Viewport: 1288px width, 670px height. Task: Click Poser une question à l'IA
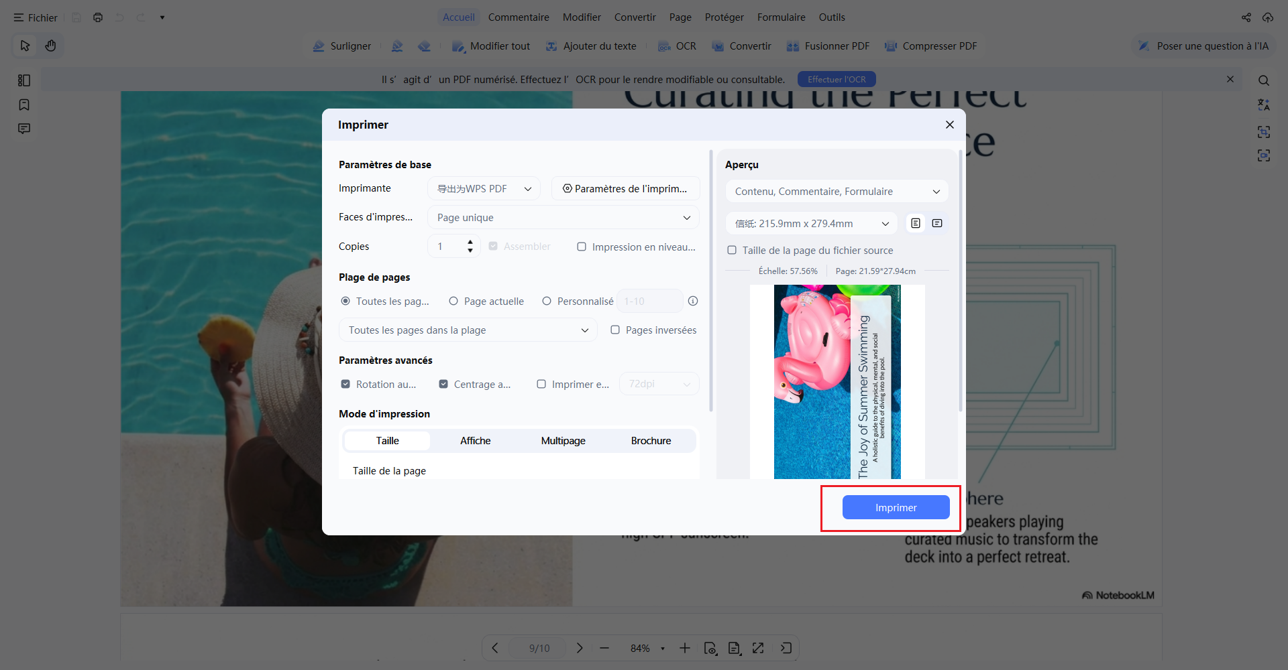click(1205, 46)
